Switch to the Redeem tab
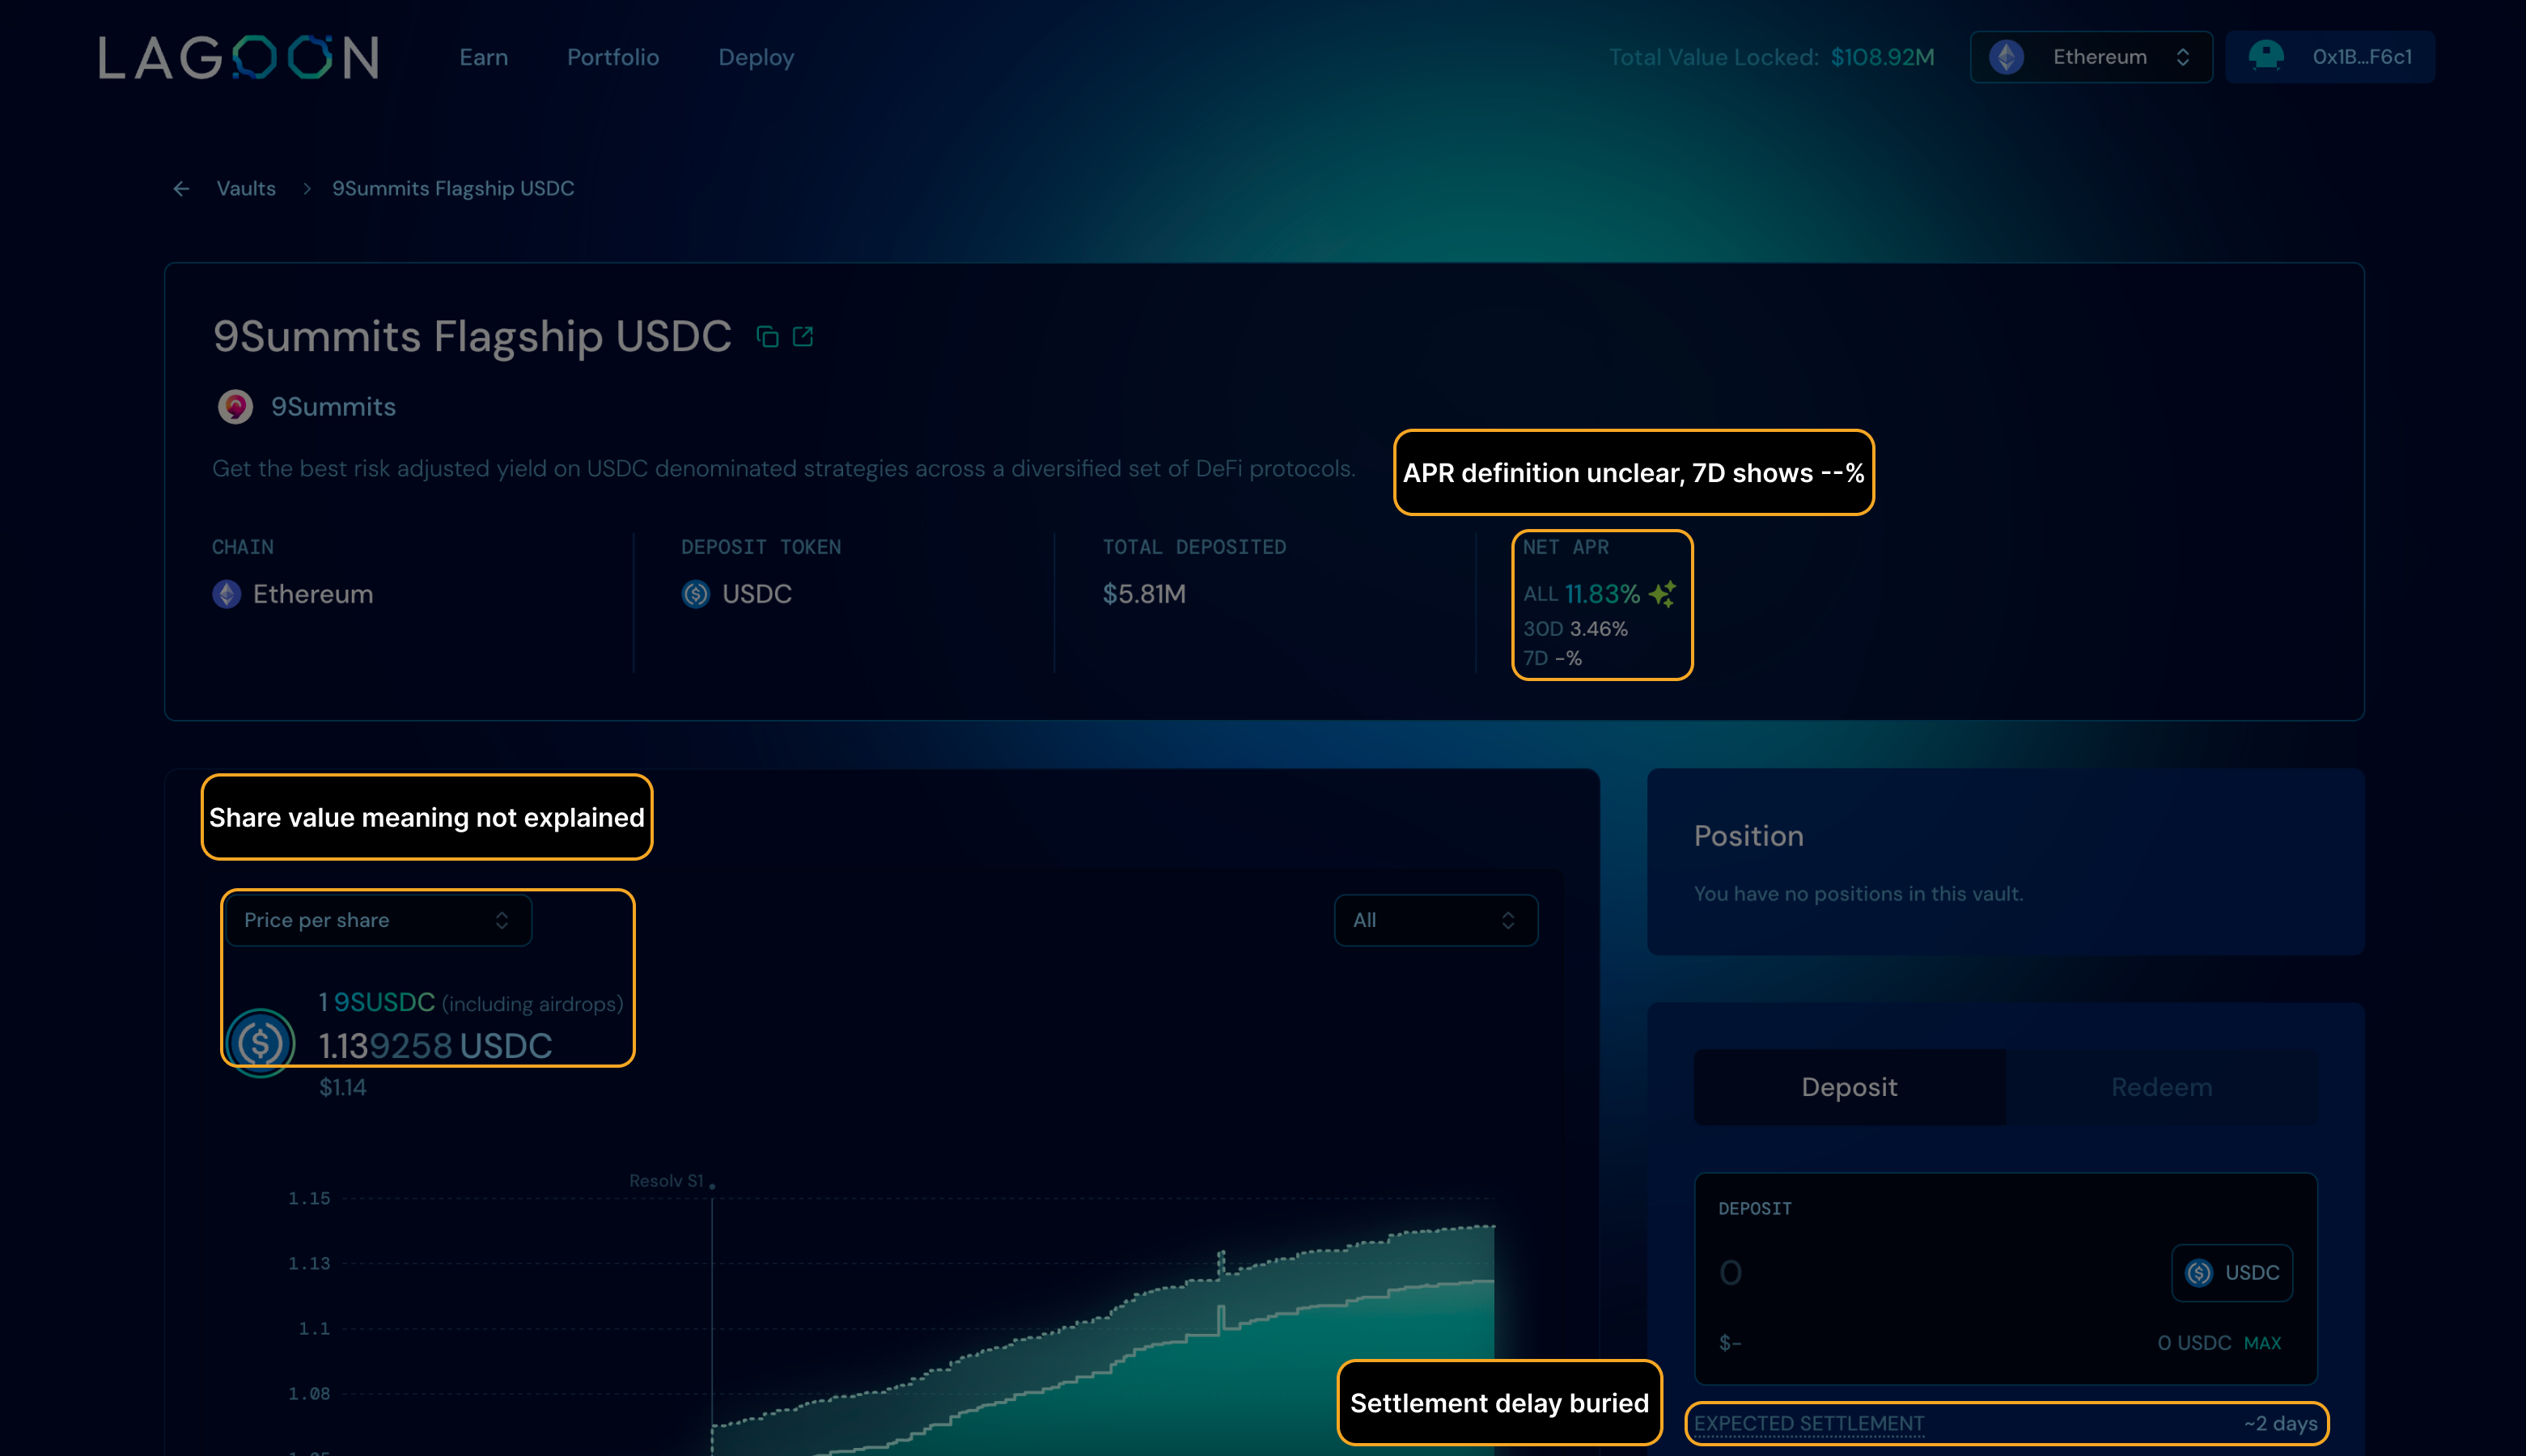This screenshot has height=1456, width=2526. click(x=2161, y=1087)
